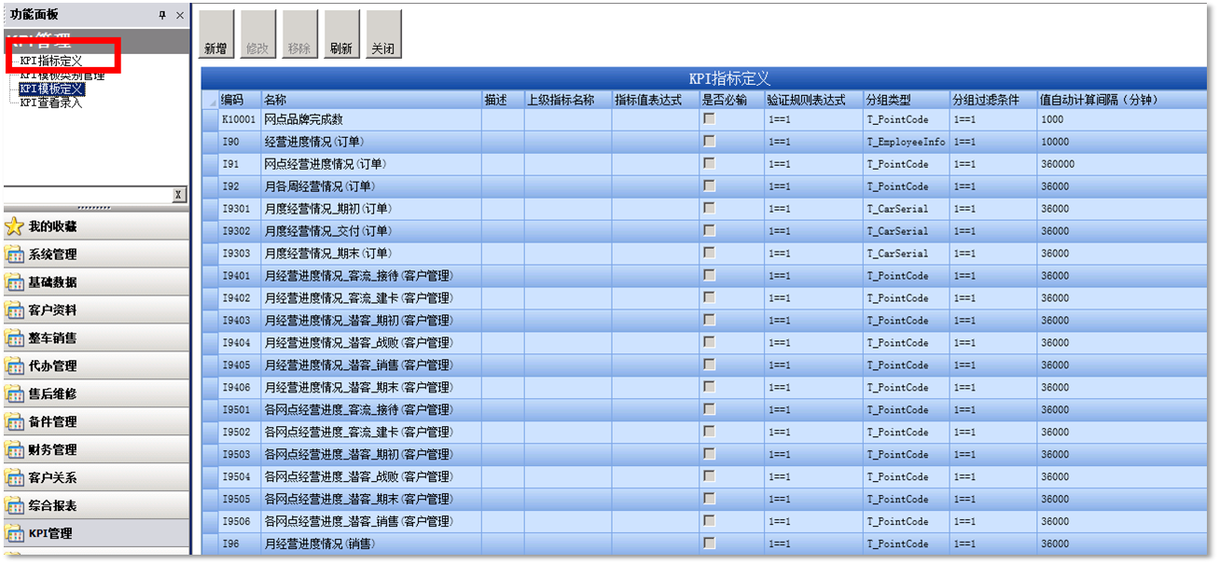Toggle 是否必输 checkbox for row K10001
Viewport: 1219px width, 564px height.
pos(710,119)
